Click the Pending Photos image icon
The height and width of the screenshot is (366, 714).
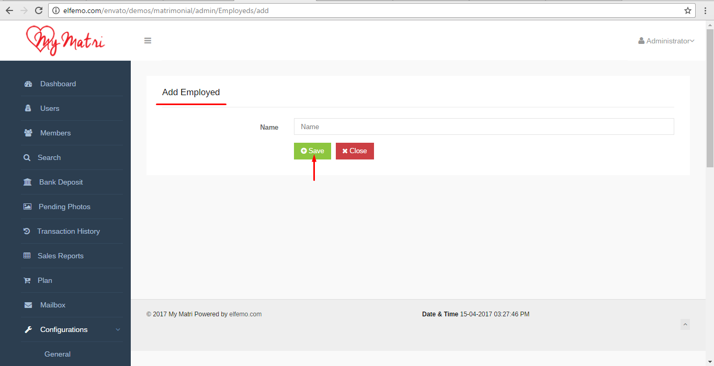pos(27,207)
